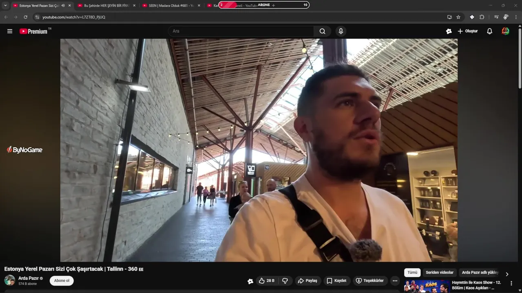Image resolution: width=522 pixels, height=293 pixels.
Task: Go forward with browser forward arrow
Action: (15, 17)
